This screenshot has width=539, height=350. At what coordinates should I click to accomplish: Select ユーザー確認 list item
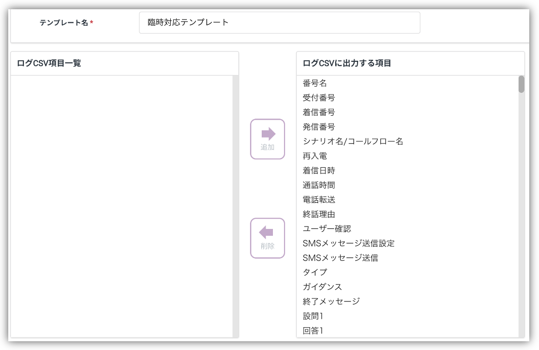click(x=327, y=228)
